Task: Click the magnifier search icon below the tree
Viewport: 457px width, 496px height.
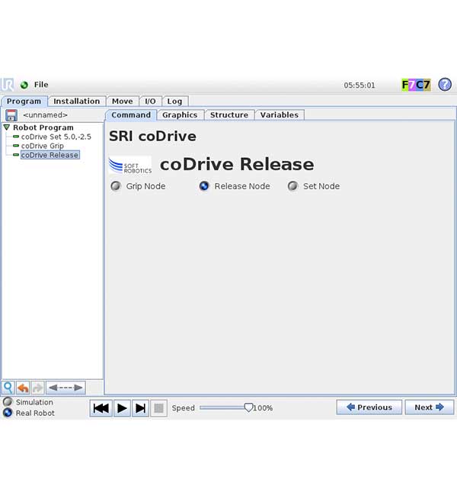Action: (x=8, y=388)
